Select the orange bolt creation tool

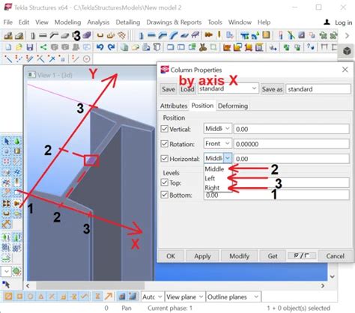click(x=208, y=35)
